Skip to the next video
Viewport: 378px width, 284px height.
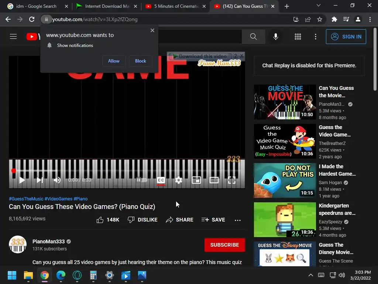click(40, 180)
